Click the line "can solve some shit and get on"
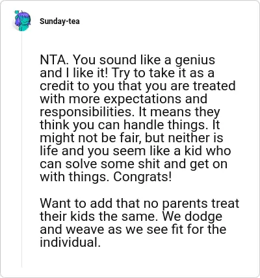 [134, 164]
